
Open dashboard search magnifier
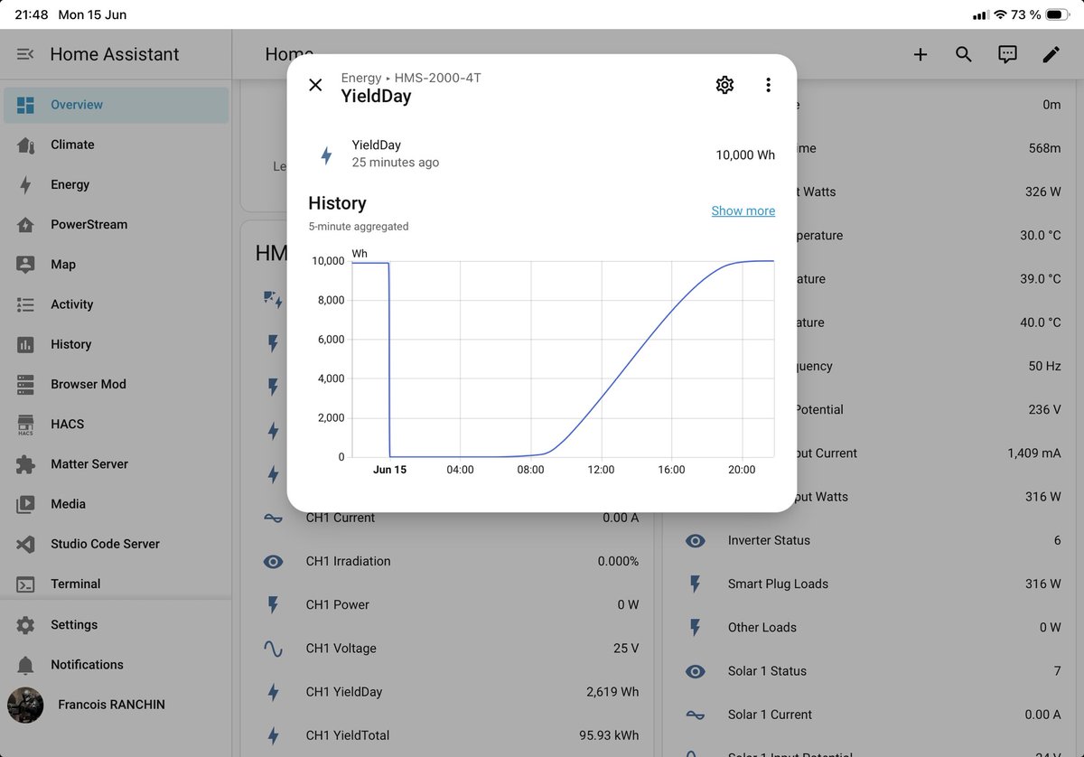click(x=964, y=54)
